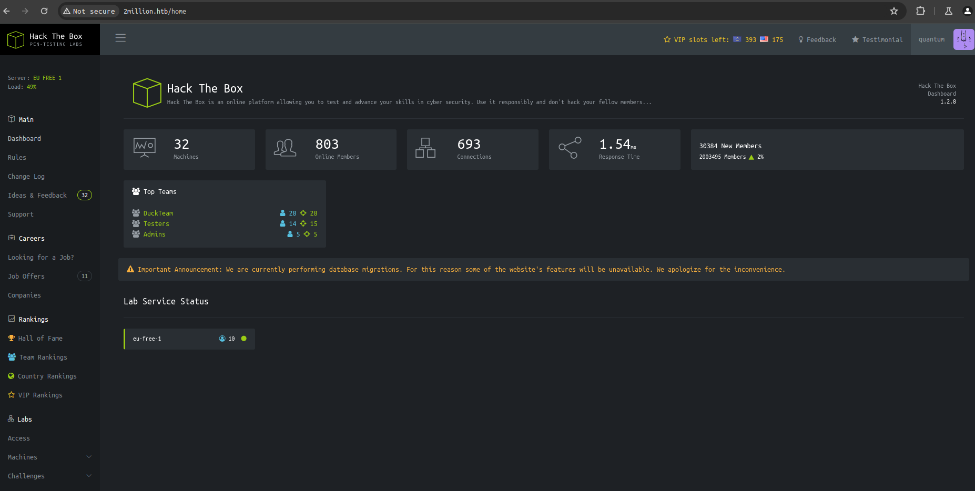Click the Machines monitor stat icon

145,148
